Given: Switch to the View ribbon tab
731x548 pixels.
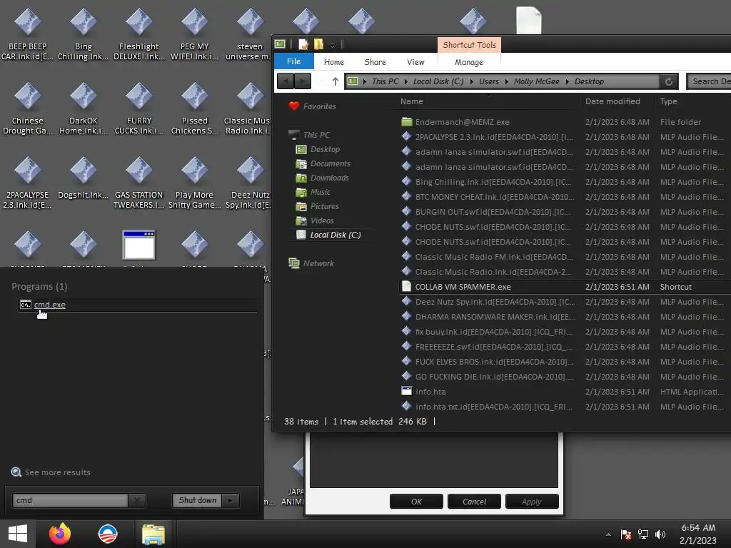Looking at the screenshot, I should pyautogui.click(x=415, y=62).
